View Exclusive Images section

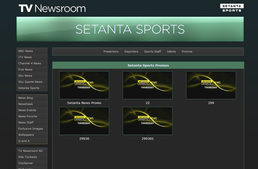pos(30,129)
